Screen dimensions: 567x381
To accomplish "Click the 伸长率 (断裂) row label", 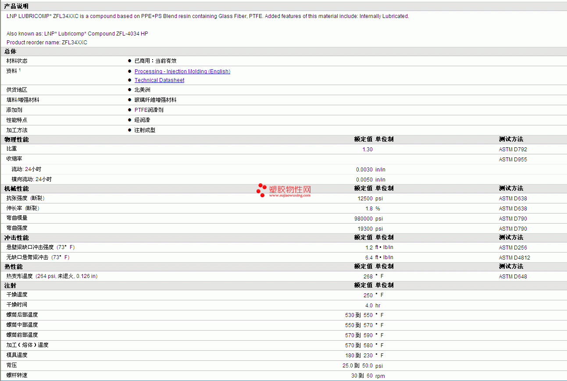I will click(23, 208).
